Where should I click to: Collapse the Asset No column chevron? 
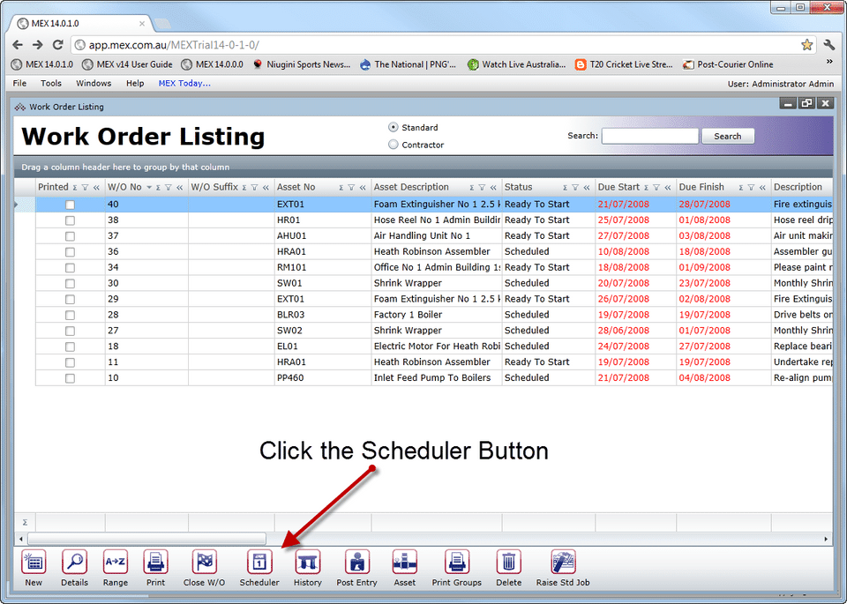(x=363, y=187)
